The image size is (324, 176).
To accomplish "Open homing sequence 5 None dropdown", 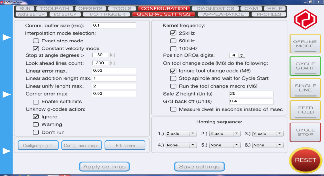I will point(225,145).
